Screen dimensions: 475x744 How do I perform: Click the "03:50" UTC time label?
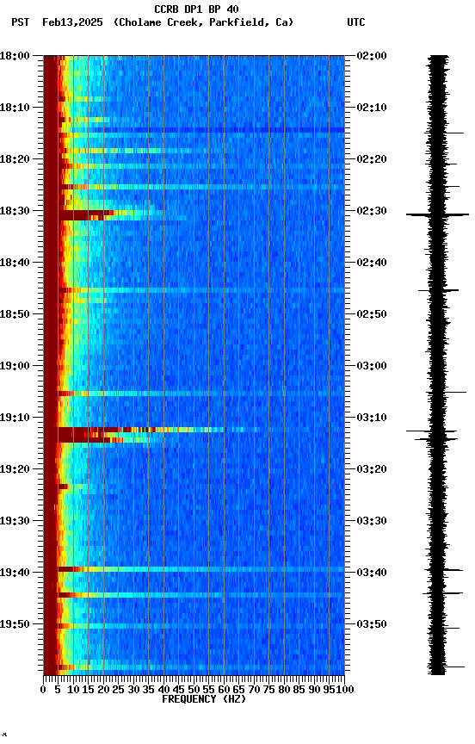tap(372, 624)
